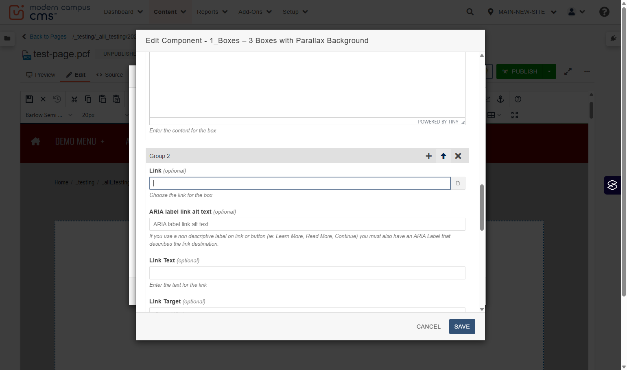Viewport: 627px width, 370px height.
Task: Click the exit without saving X icon
Action: pyautogui.click(x=43, y=99)
